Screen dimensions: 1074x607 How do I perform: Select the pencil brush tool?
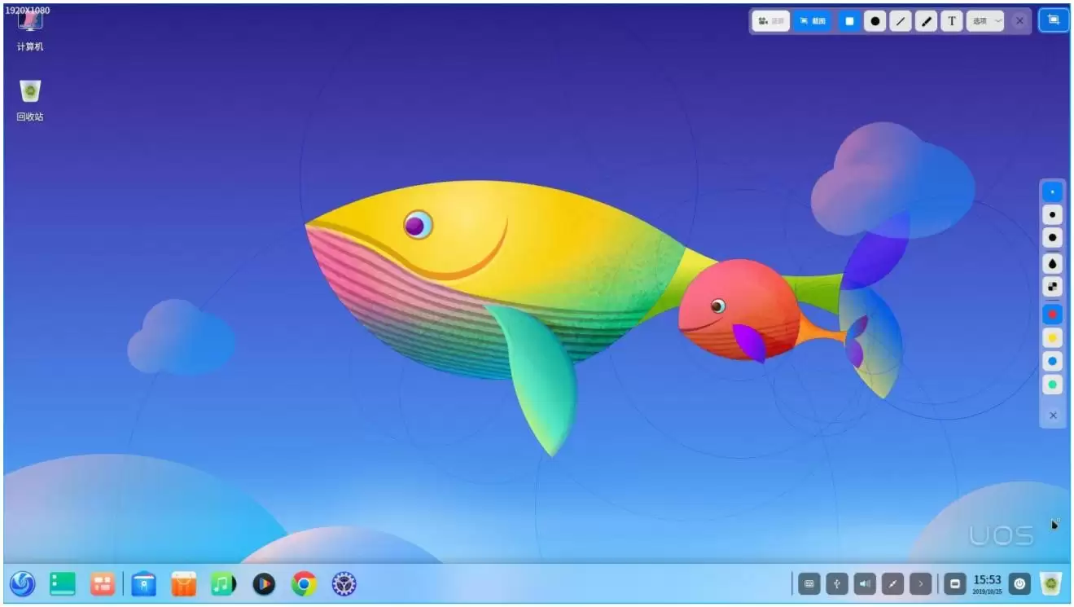click(926, 21)
